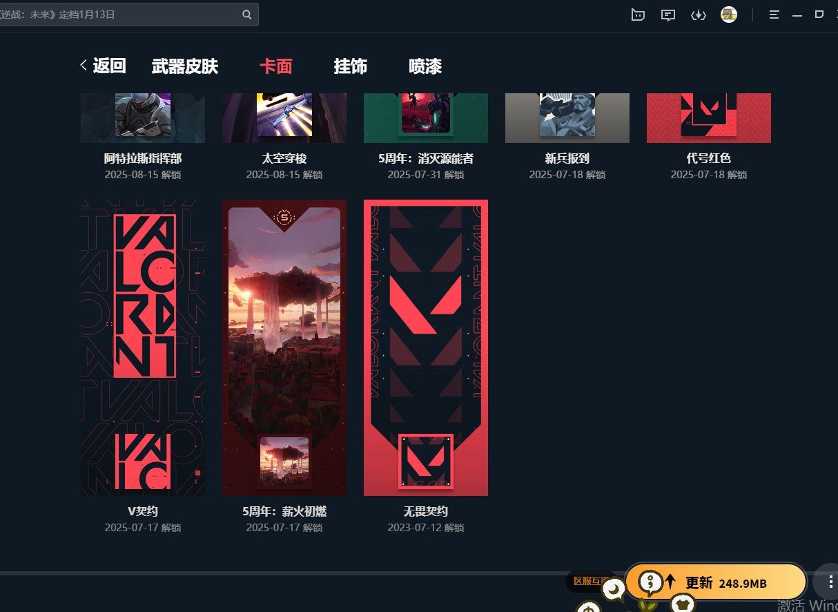This screenshot has height=612, width=838.
Task: Click the shirt speech bubble icon
Action: click(683, 604)
